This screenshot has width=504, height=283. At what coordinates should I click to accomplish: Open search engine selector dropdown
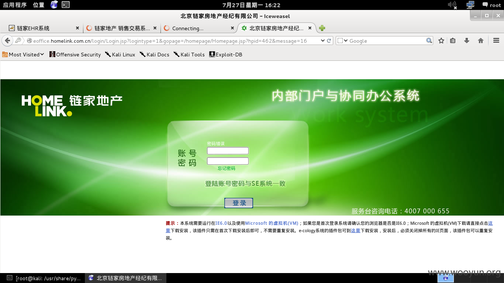[343, 41]
